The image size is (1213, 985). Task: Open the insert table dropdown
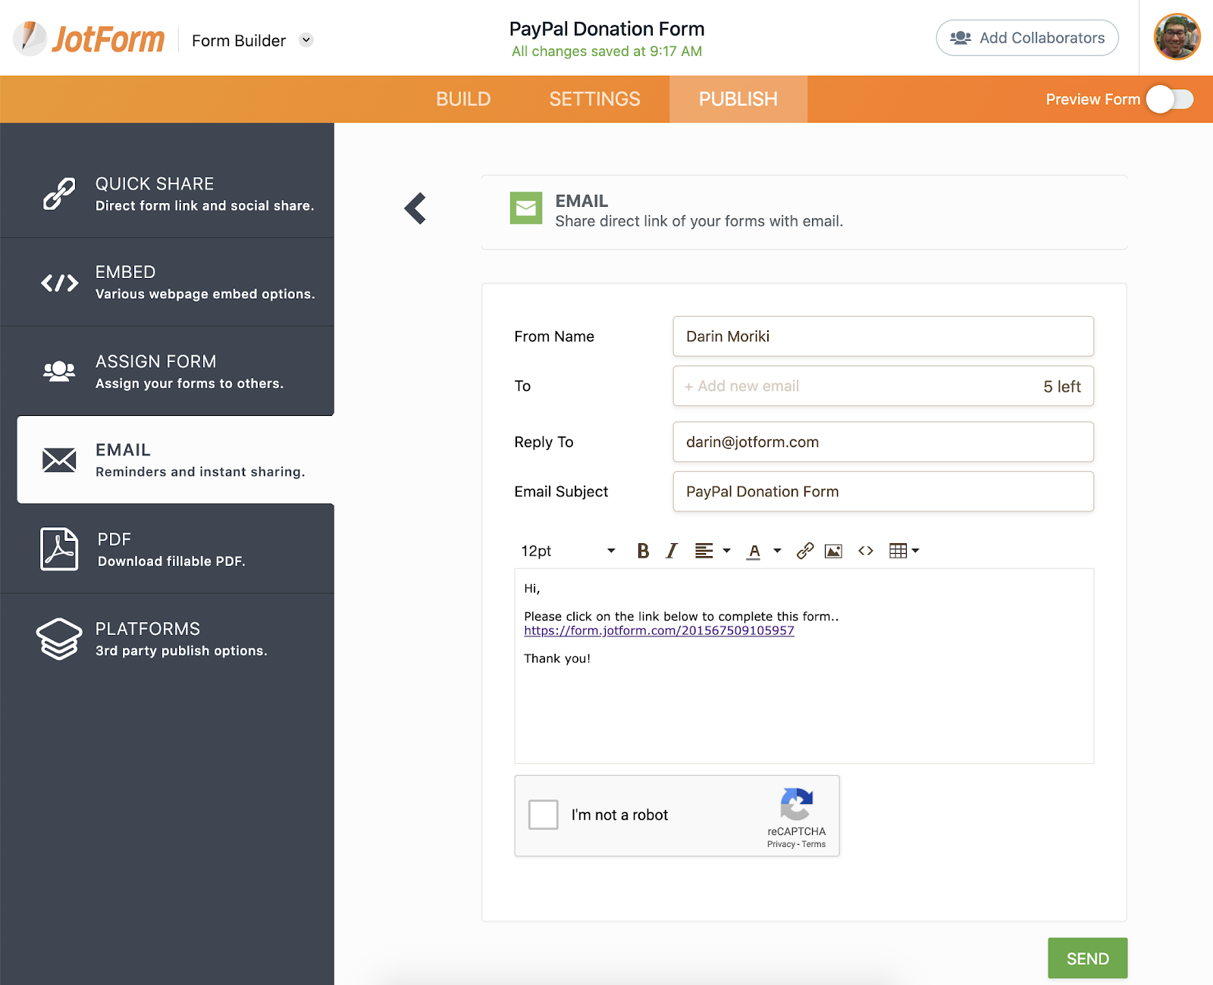904,551
